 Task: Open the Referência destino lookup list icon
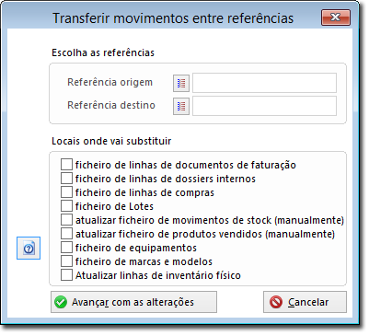pos(181,106)
